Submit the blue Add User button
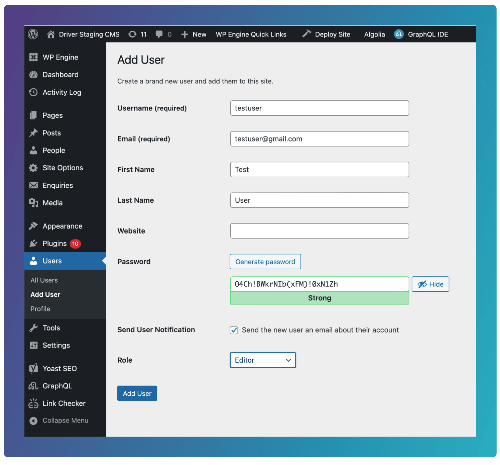This screenshot has width=500, height=465. [x=137, y=393]
